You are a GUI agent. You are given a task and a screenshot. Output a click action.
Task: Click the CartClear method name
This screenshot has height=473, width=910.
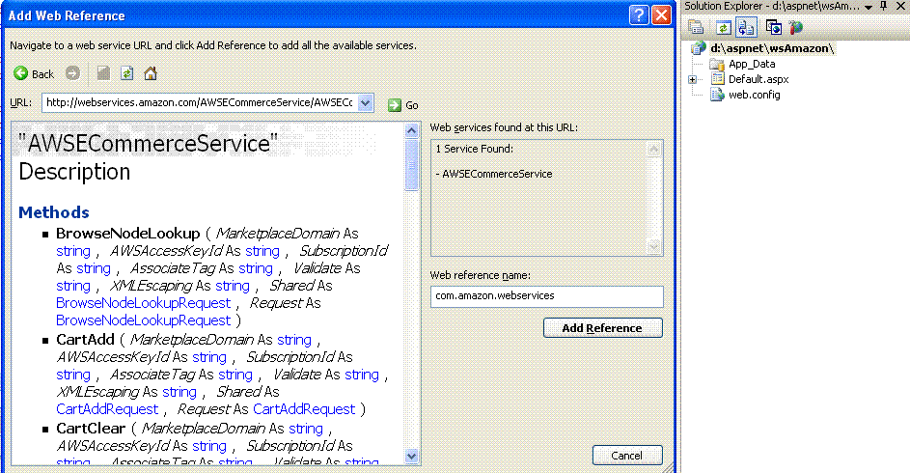coord(91,429)
